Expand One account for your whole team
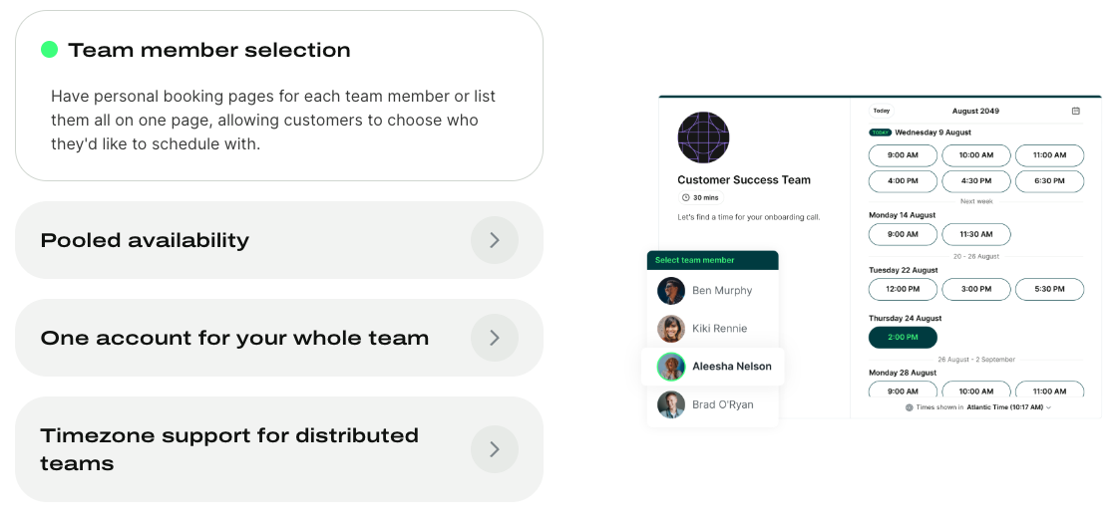Screen dimensions: 1119x523 point(495,338)
